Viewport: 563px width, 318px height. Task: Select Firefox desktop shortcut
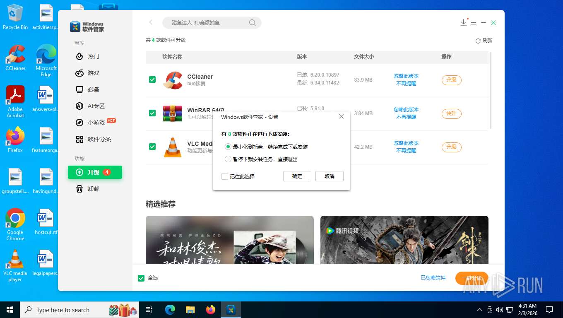click(x=15, y=140)
